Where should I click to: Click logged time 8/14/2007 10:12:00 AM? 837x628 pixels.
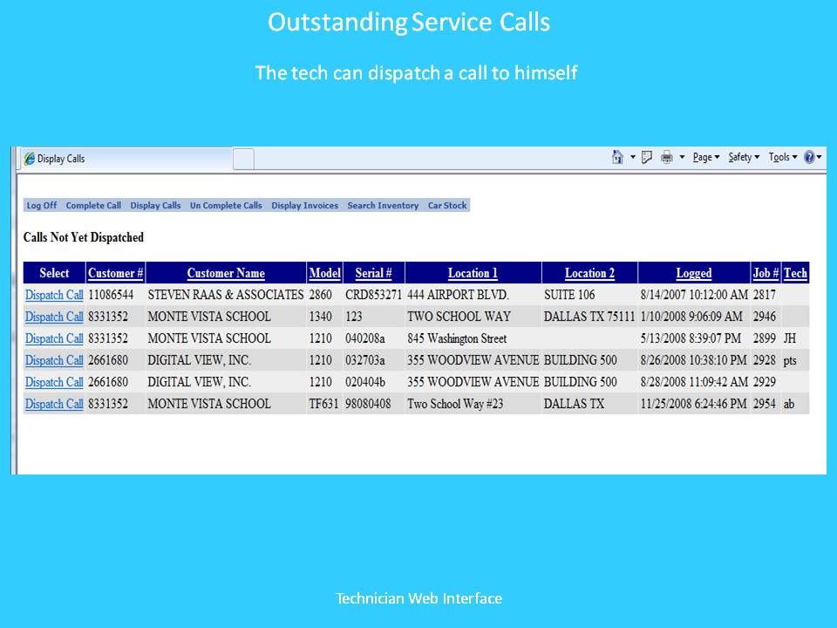point(694,295)
